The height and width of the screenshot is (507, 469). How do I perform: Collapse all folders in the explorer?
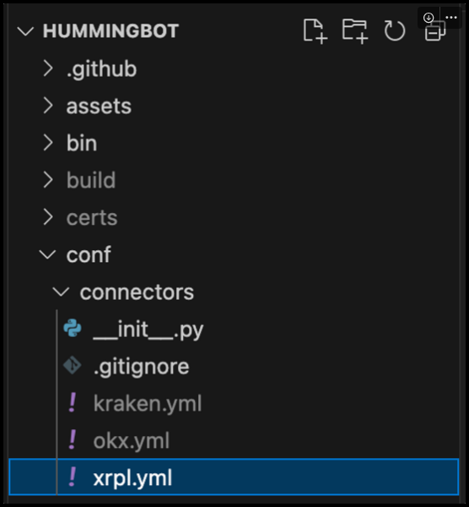click(434, 31)
